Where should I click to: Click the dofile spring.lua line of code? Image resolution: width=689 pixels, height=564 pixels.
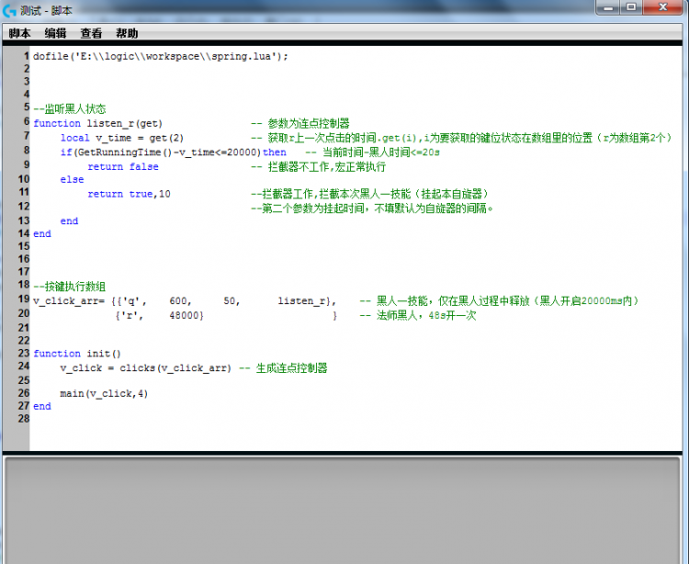[x=161, y=56]
